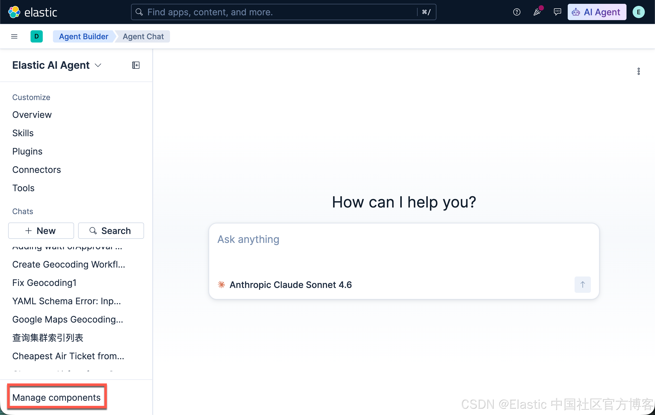The width and height of the screenshot is (655, 415).
Task: Open the YAML Schema Error chat
Action: (67, 301)
